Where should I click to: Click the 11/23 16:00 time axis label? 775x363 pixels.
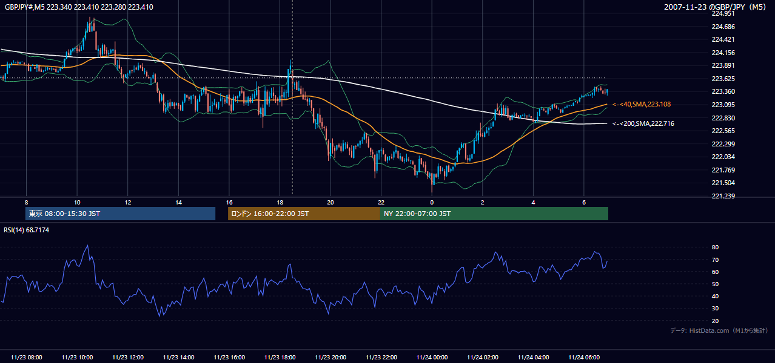229,358
